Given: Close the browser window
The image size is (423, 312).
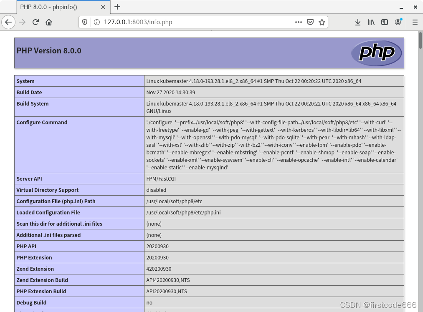Looking at the screenshot, I should tap(415, 7).
